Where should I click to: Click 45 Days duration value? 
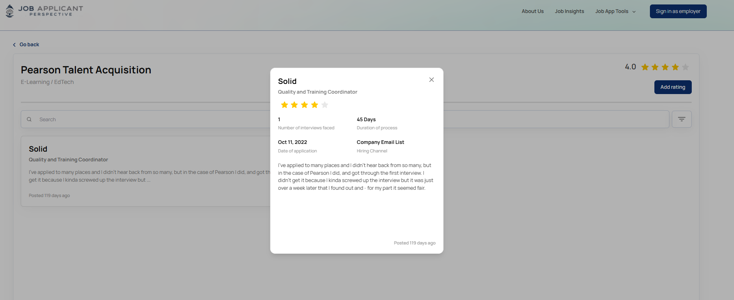pos(366,120)
